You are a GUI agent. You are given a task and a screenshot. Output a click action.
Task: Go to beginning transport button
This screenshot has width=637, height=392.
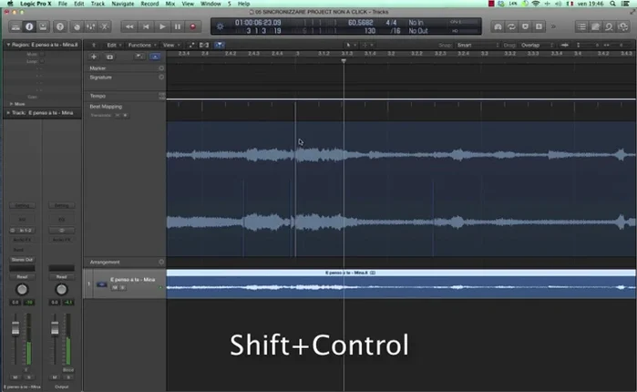[x=146, y=26]
